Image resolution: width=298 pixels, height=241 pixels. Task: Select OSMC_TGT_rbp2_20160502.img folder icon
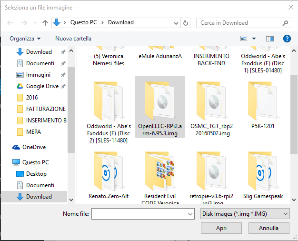[211, 101]
